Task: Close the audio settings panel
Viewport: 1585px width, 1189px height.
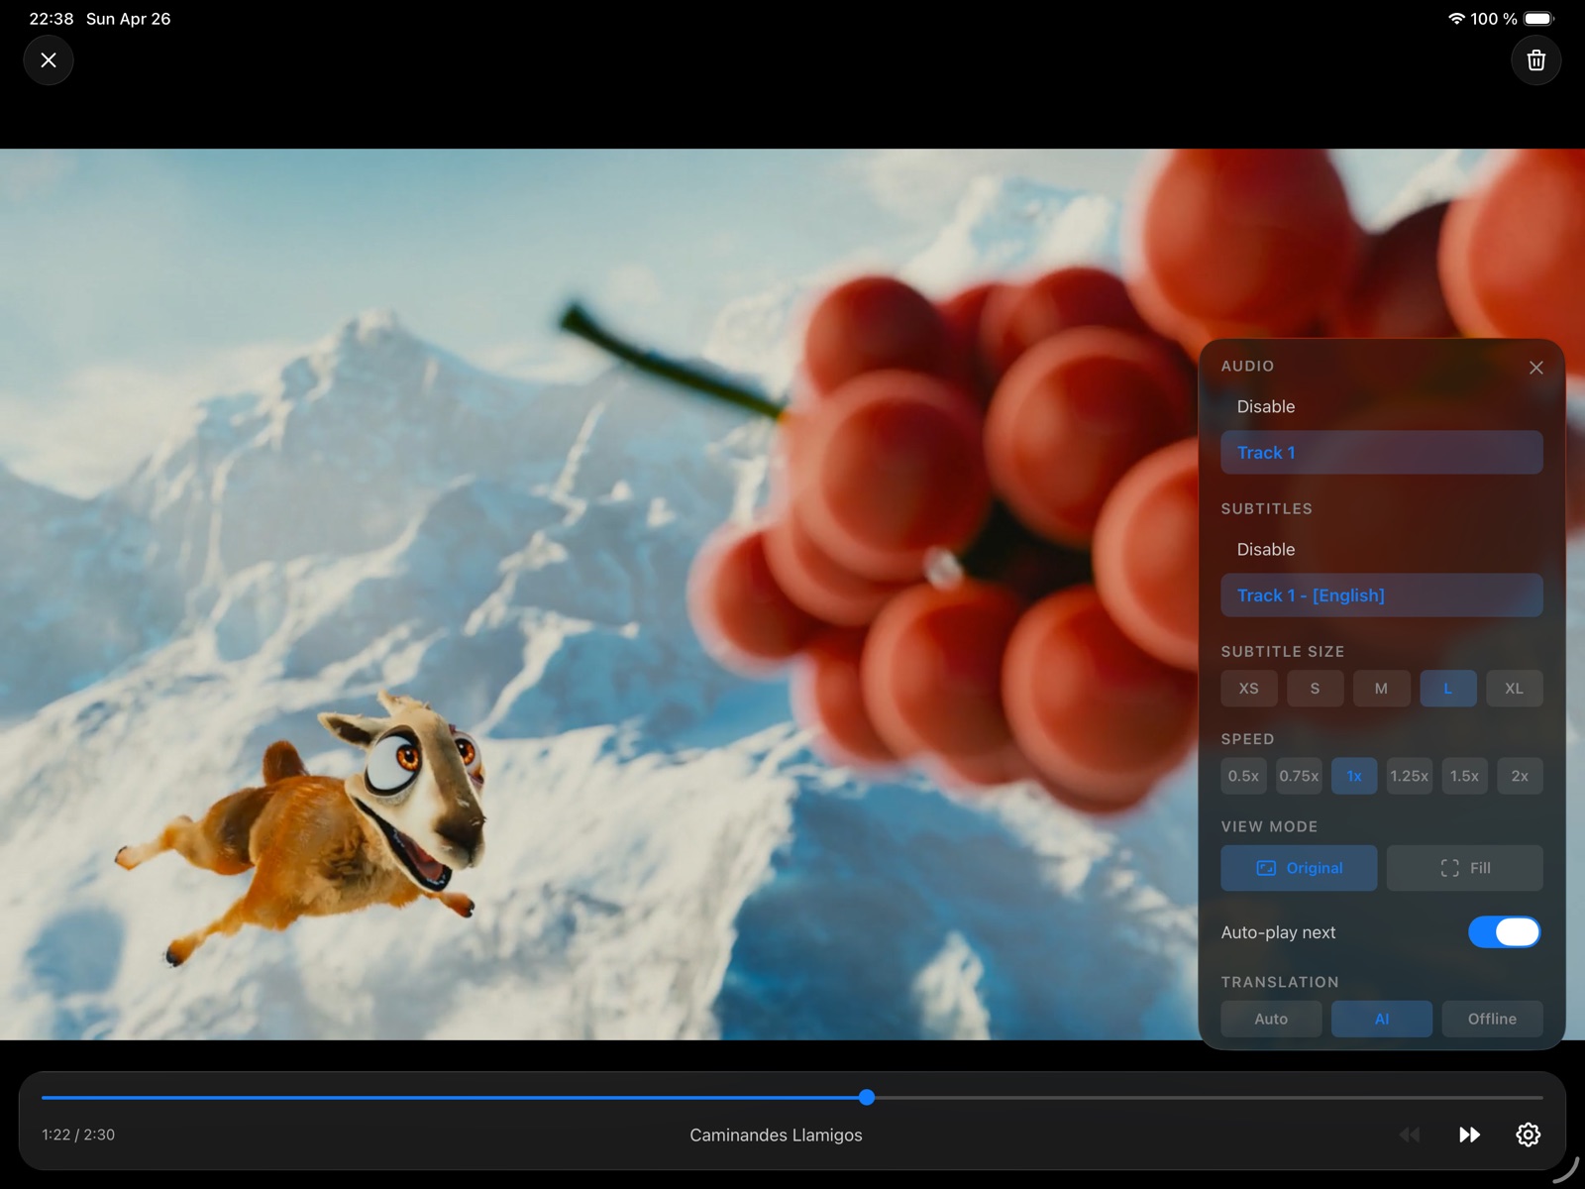Action: coord(1535,368)
